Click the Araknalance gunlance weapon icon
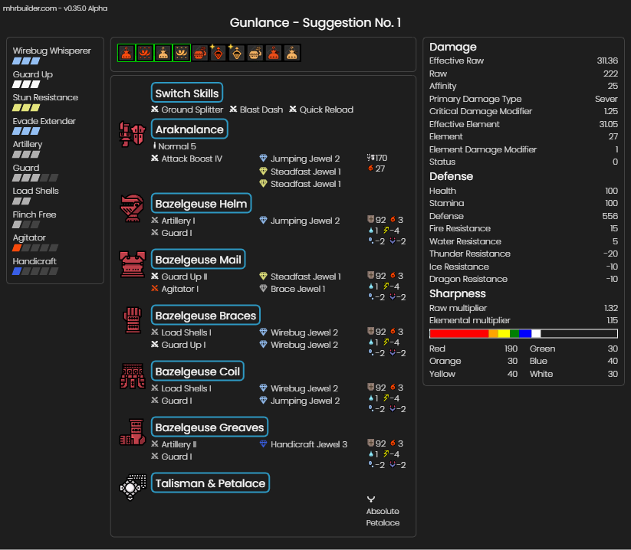The image size is (631, 550). (x=133, y=134)
